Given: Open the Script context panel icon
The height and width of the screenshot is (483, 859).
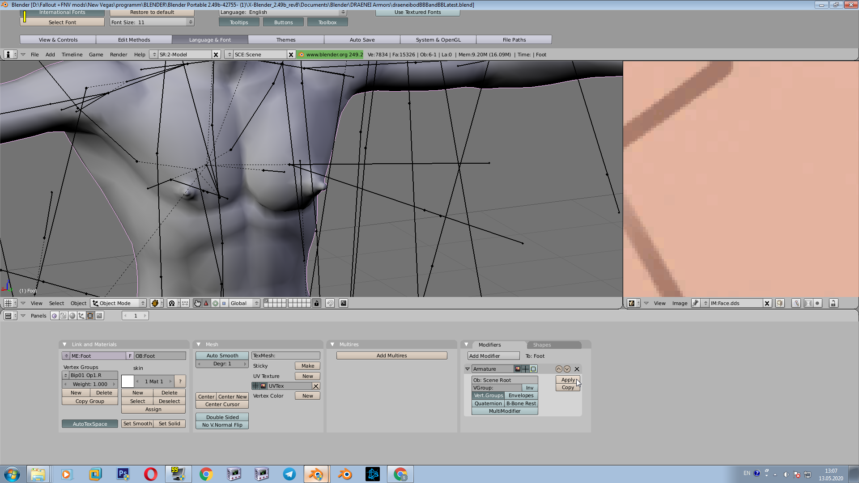Looking at the screenshot, I should coord(64,316).
